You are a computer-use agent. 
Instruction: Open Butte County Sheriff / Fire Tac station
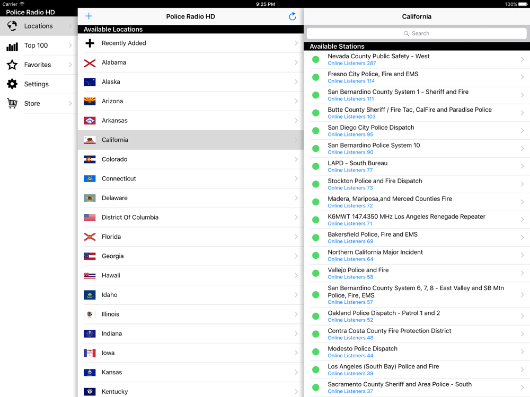click(x=417, y=113)
